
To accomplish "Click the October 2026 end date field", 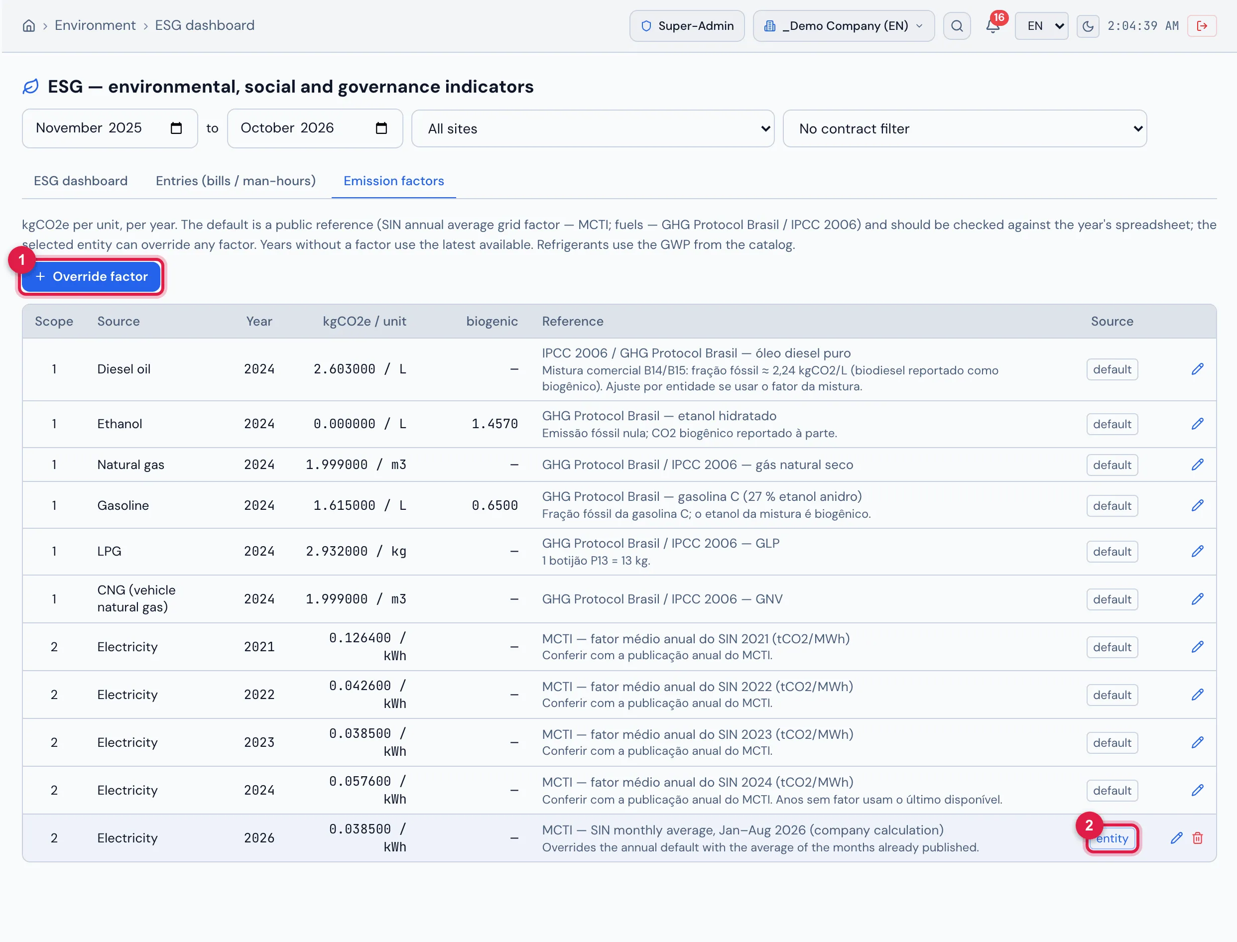I will (315, 128).
